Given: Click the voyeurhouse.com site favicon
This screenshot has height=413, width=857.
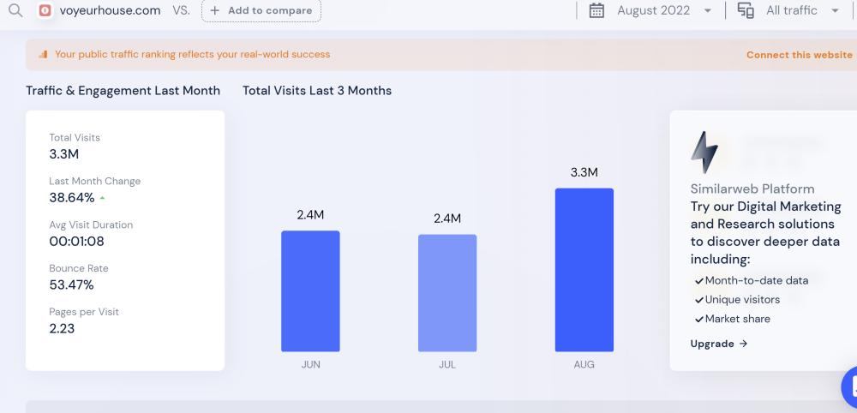Looking at the screenshot, I should (45, 11).
